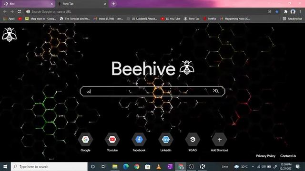Click the browser back arrow
The height and width of the screenshot is (171, 305).
[5, 11]
